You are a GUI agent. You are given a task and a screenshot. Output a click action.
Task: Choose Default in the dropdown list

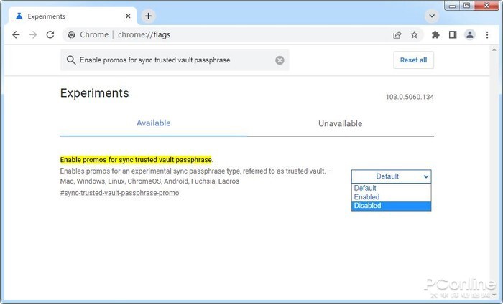(x=391, y=188)
